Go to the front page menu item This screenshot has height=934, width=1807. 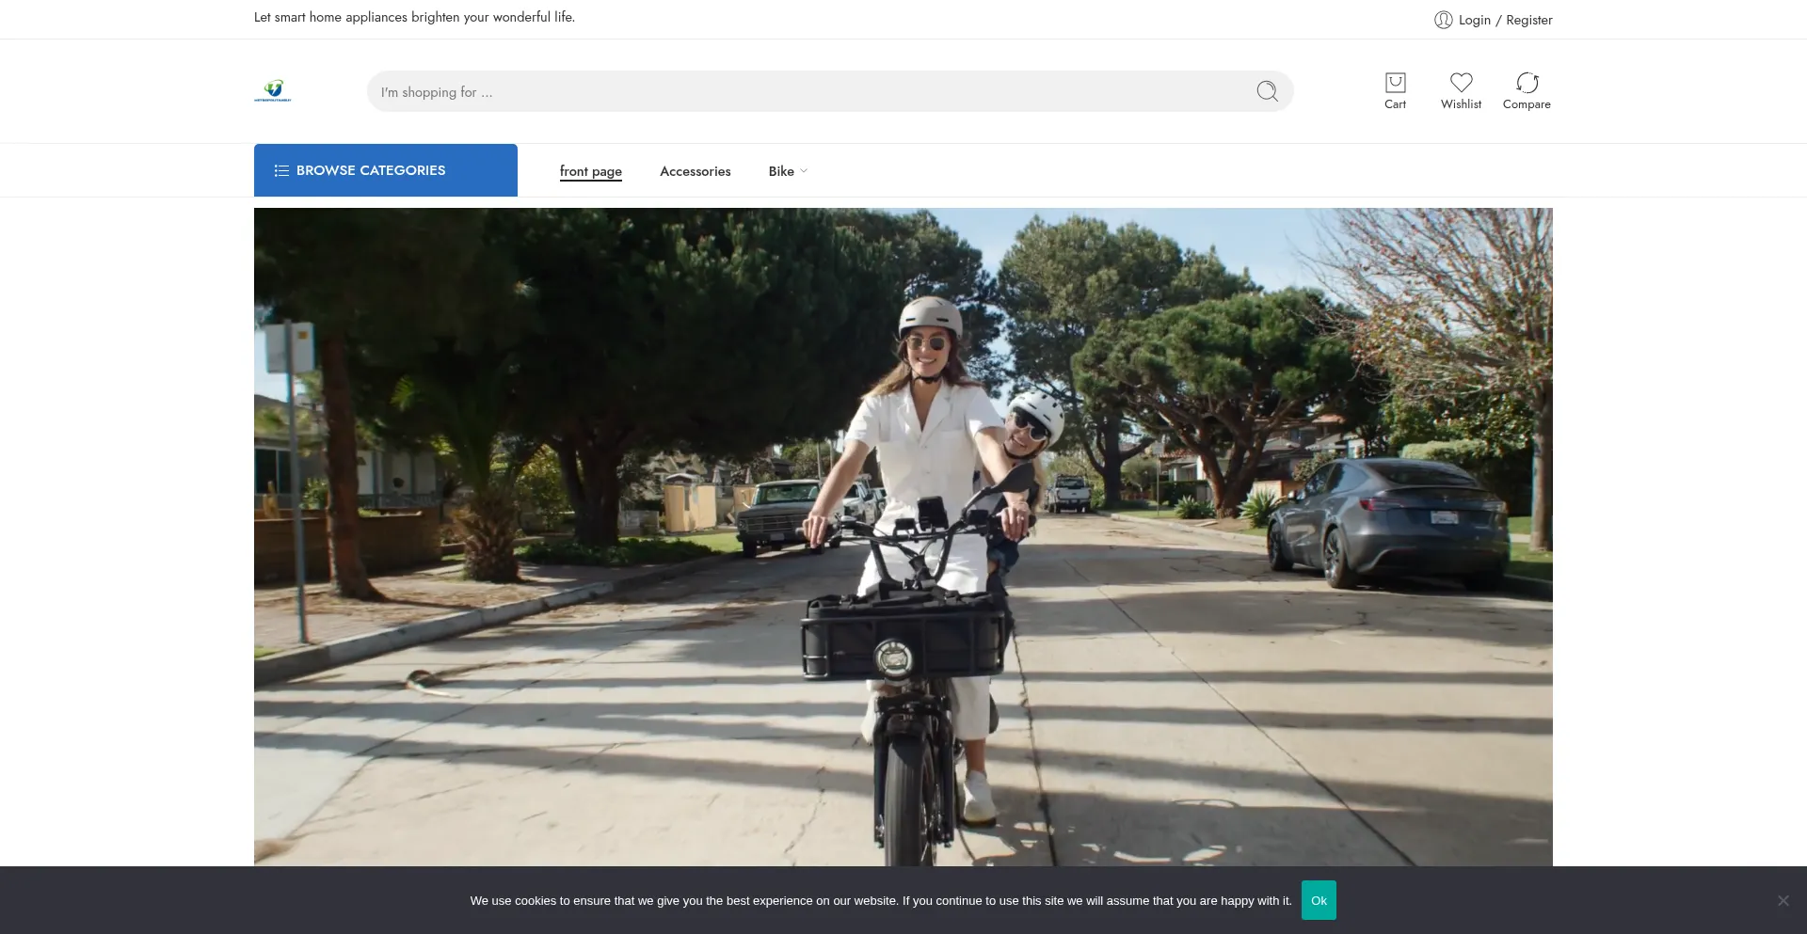click(590, 171)
